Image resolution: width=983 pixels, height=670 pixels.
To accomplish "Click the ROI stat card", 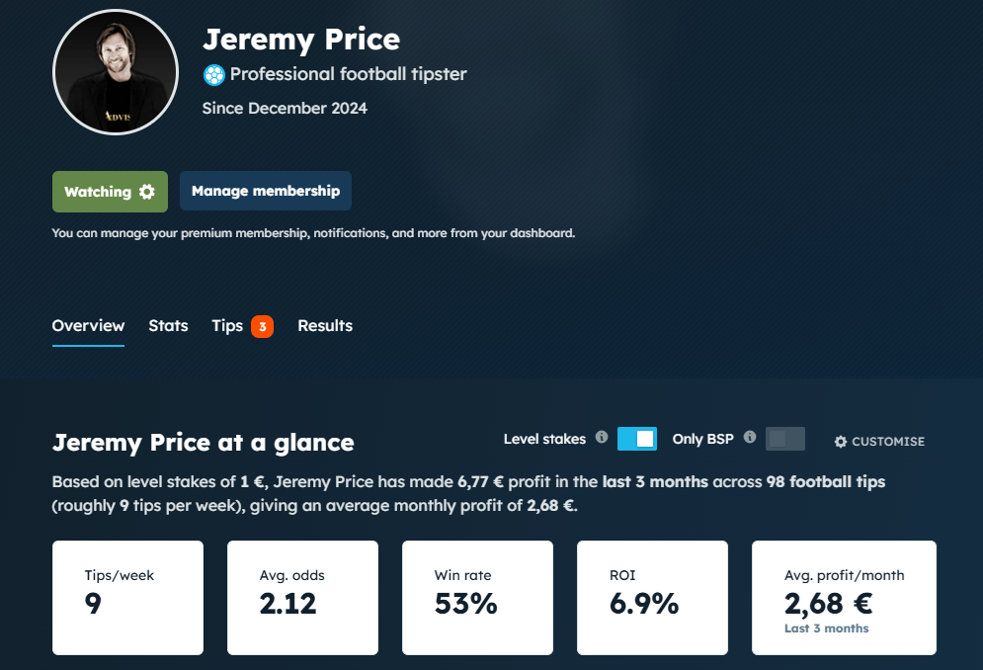I will click(x=652, y=597).
